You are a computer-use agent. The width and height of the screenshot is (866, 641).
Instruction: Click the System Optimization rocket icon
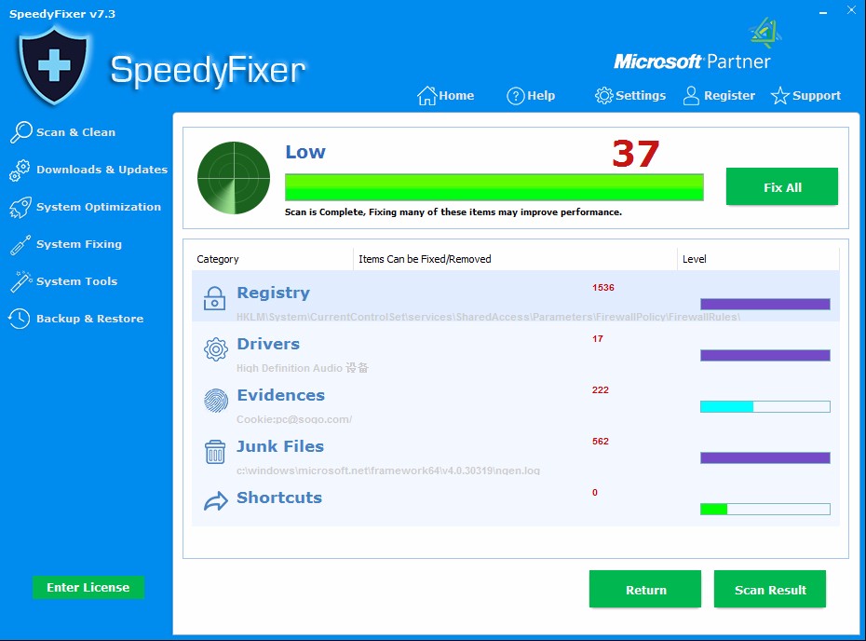(x=20, y=207)
